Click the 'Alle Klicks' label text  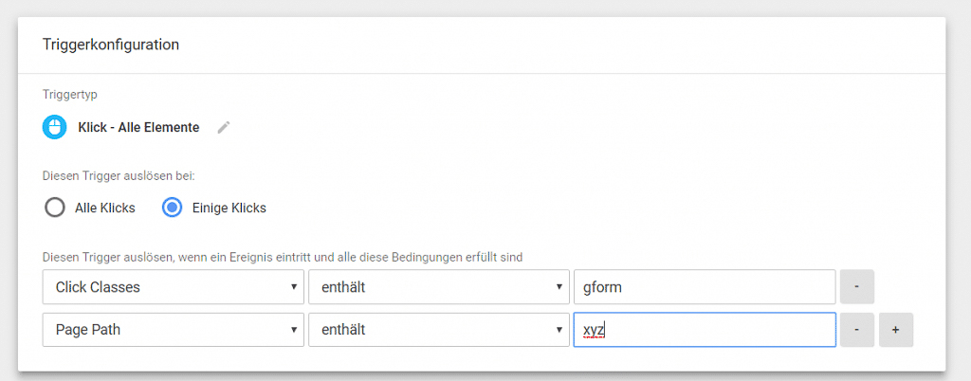tap(104, 208)
